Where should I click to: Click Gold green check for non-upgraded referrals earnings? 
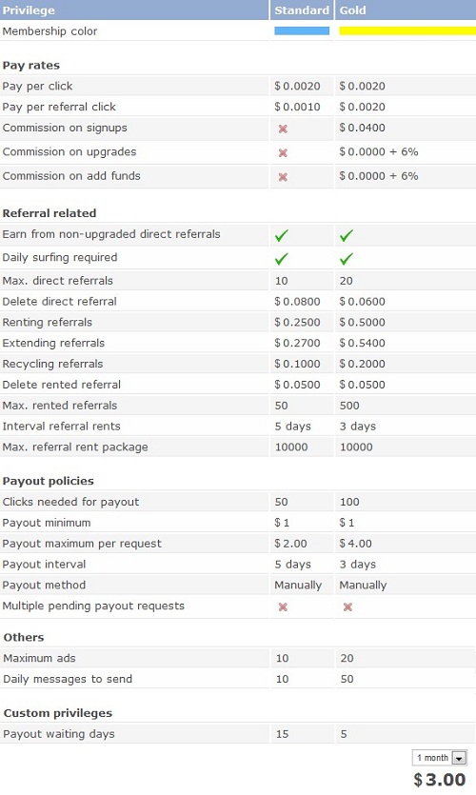347,235
